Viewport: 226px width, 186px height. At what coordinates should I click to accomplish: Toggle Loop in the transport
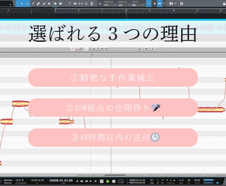121,181
